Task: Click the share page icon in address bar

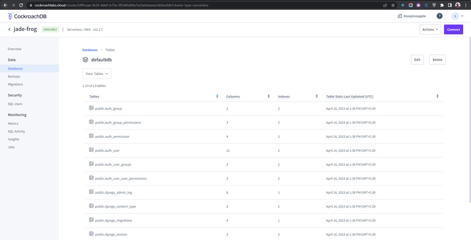Action: (x=385, y=5)
